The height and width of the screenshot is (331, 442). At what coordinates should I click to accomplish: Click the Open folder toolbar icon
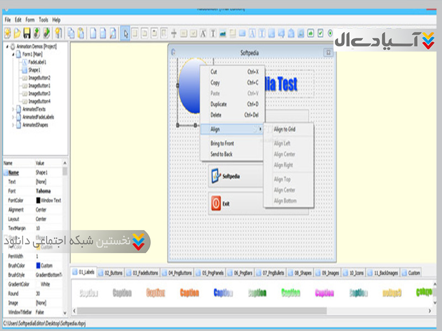(17, 33)
